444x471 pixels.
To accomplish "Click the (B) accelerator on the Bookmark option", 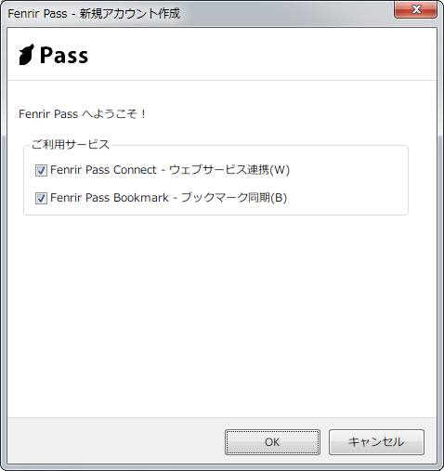I will [279, 198].
